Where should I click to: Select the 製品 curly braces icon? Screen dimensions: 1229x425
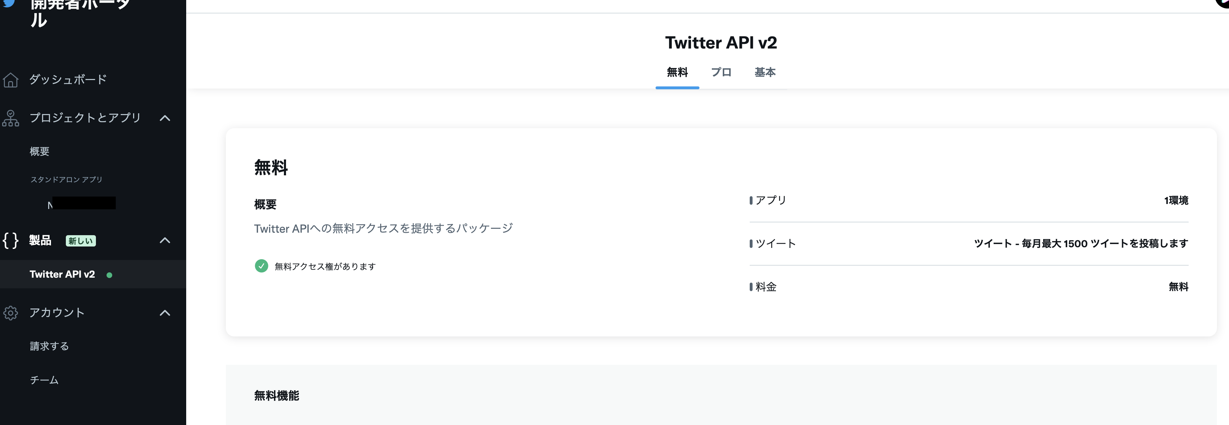point(10,241)
